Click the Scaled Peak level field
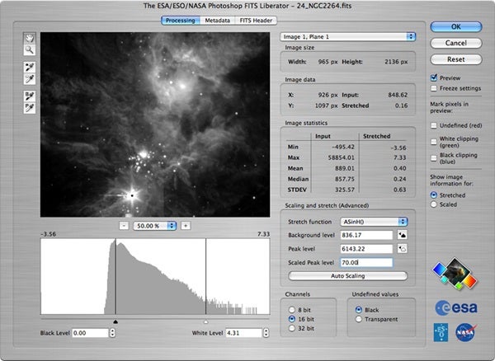 point(366,262)
